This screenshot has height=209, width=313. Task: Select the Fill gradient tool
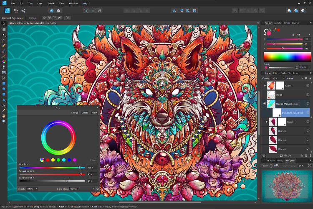click(x=4, y=62)
